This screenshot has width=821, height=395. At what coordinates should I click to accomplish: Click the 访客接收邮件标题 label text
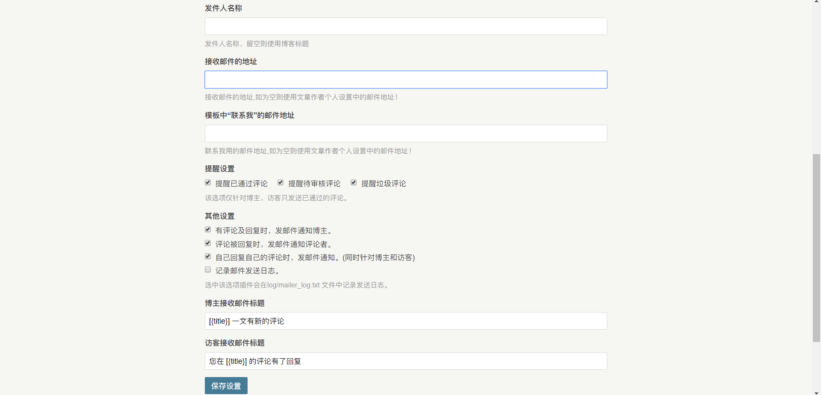[x=234, y=343]
